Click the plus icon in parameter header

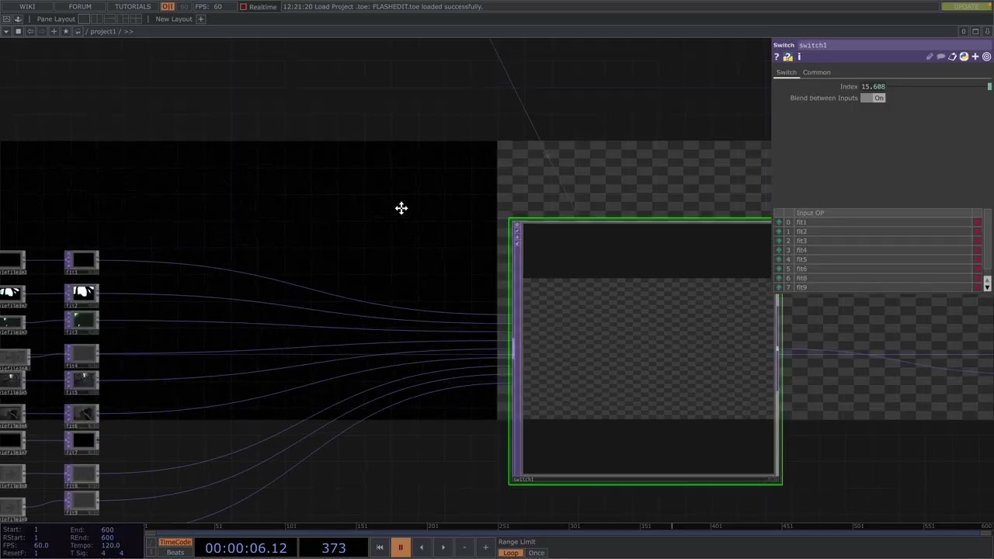[x=975, y=57]
